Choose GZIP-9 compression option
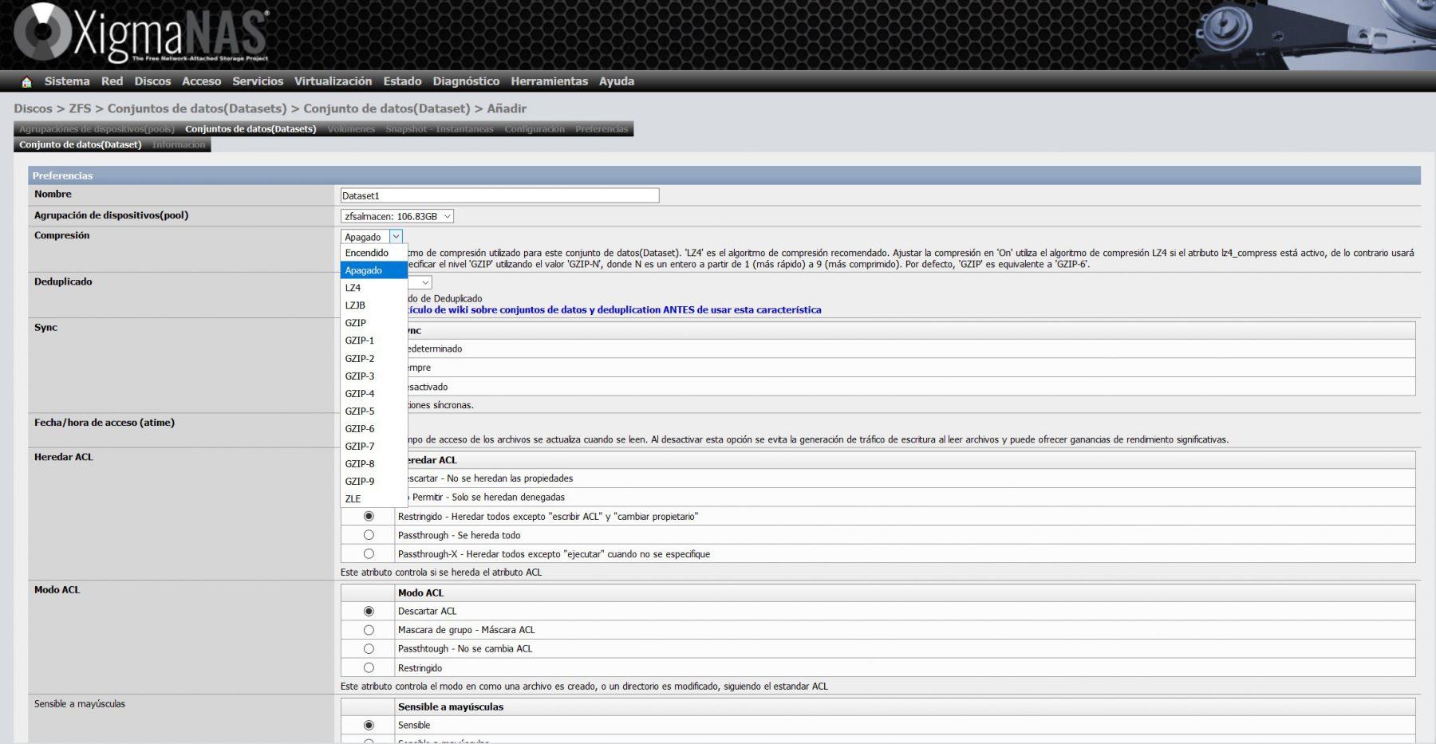This screenshot has width=1436, height=744. [373, 482]
